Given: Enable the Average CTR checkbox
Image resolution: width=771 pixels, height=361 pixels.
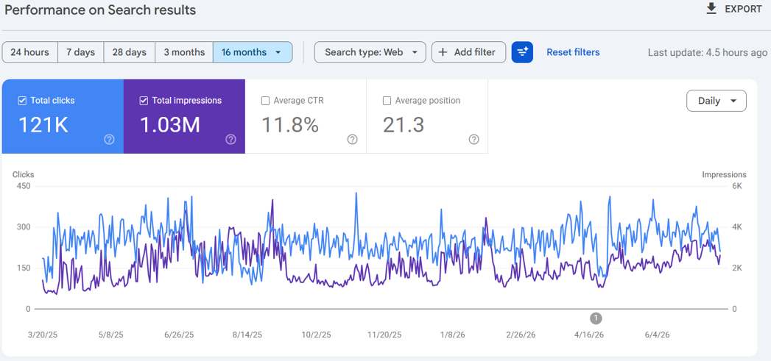Looking at the screenshot, I should click(x=265, y=101).
